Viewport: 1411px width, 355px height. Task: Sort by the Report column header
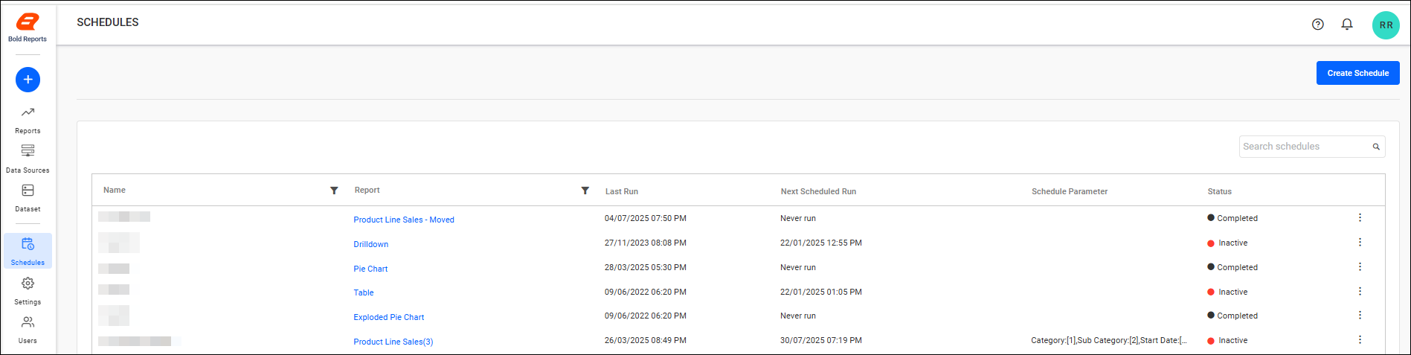367,190
